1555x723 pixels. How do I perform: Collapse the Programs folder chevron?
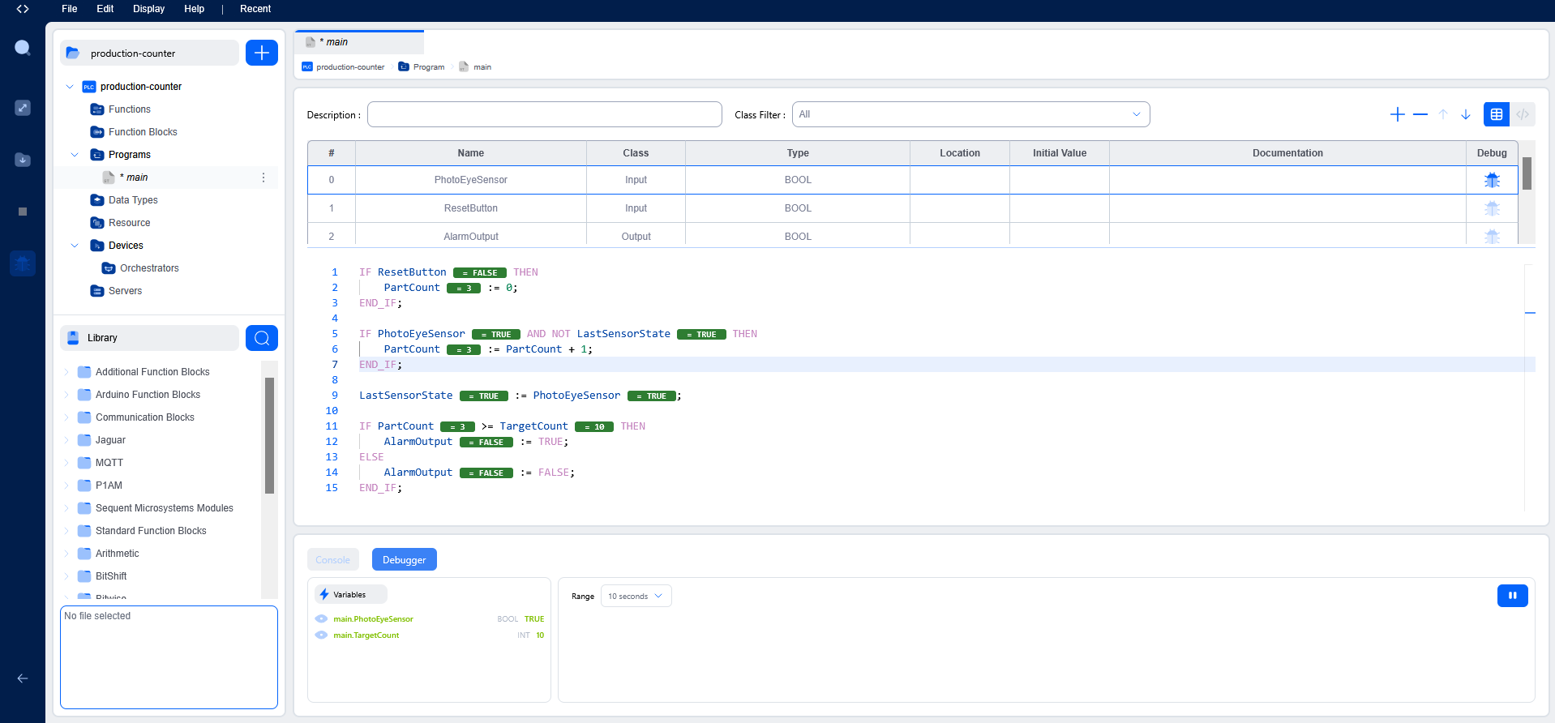click(x=75, y=155)
